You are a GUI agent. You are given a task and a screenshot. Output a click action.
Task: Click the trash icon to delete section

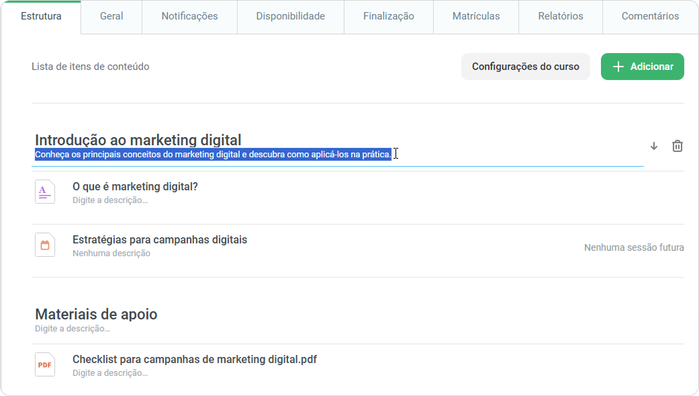677,146
